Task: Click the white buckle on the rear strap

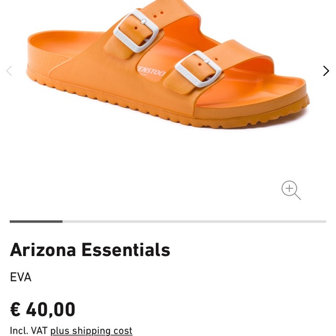Action: [x=136, y=31]
